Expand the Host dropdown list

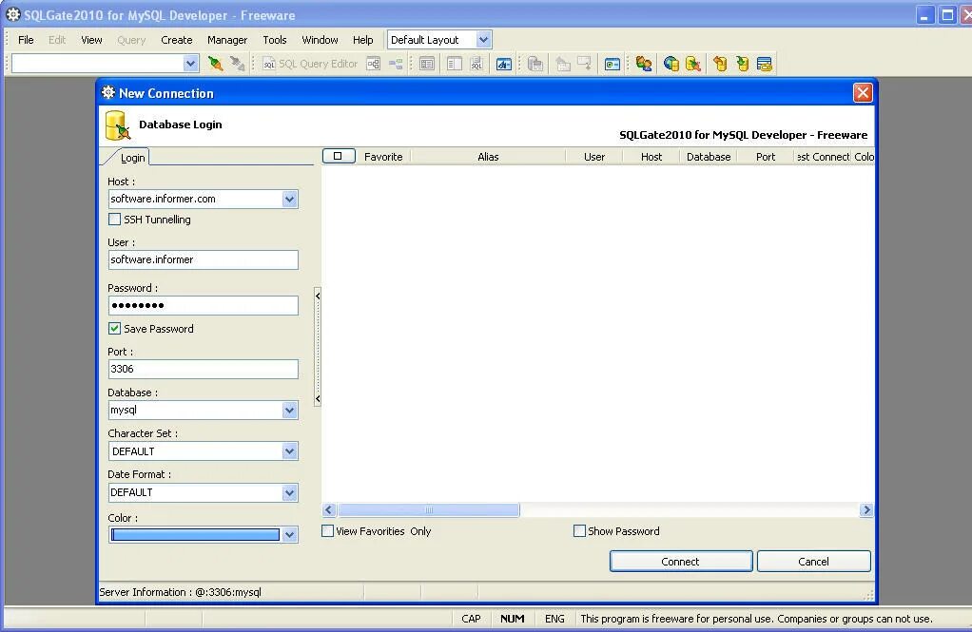point(289,199)
